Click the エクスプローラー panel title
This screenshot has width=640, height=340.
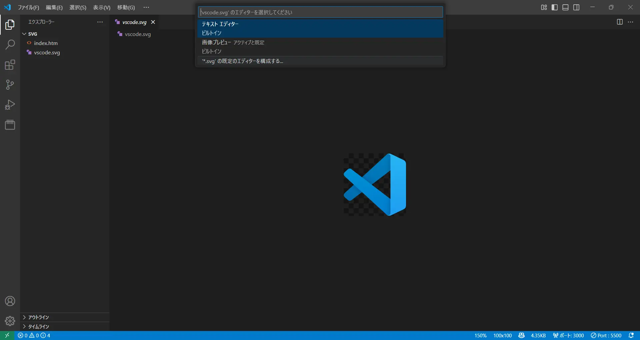[41, 22]
